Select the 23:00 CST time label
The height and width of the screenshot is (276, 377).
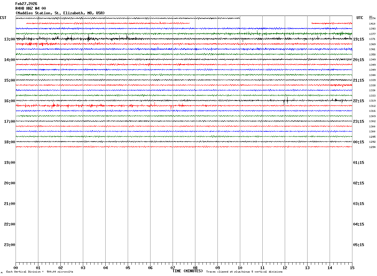pos(10,245)
